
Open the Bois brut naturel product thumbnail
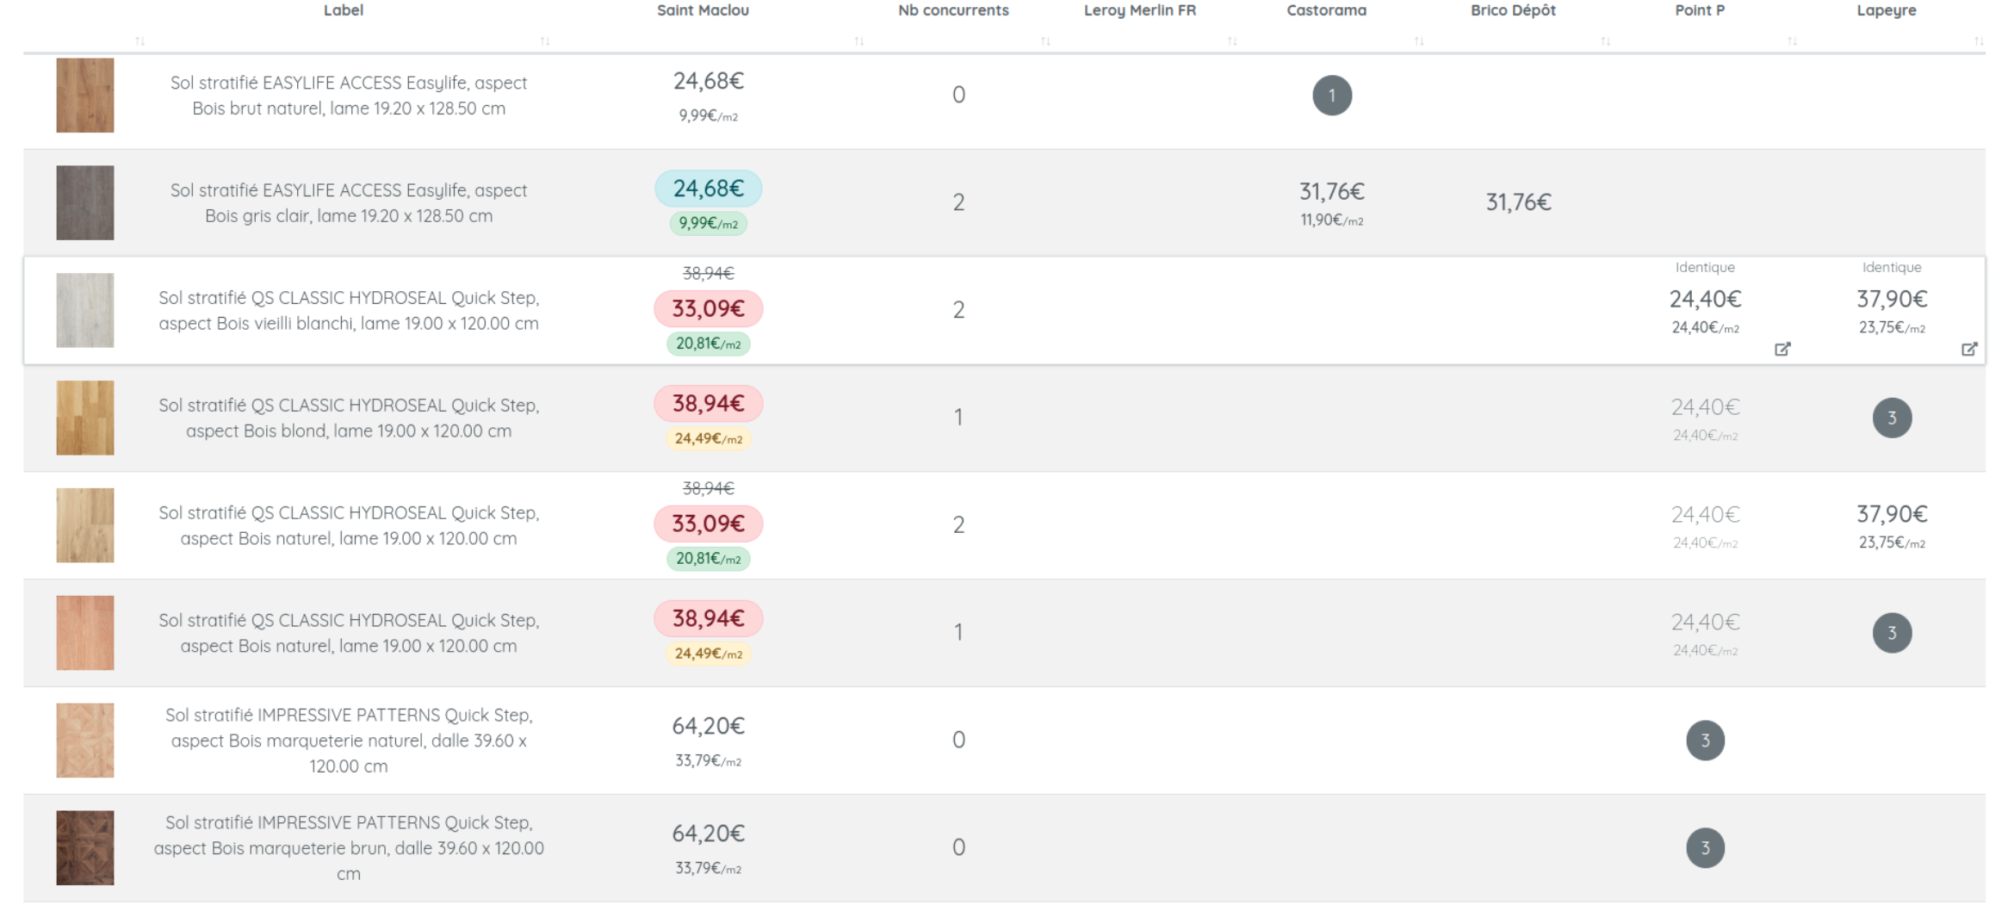pos(85,95)
